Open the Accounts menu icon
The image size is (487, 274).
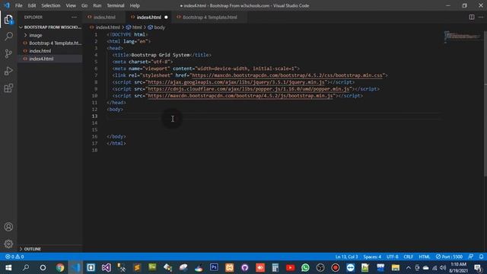click(8, 227)
